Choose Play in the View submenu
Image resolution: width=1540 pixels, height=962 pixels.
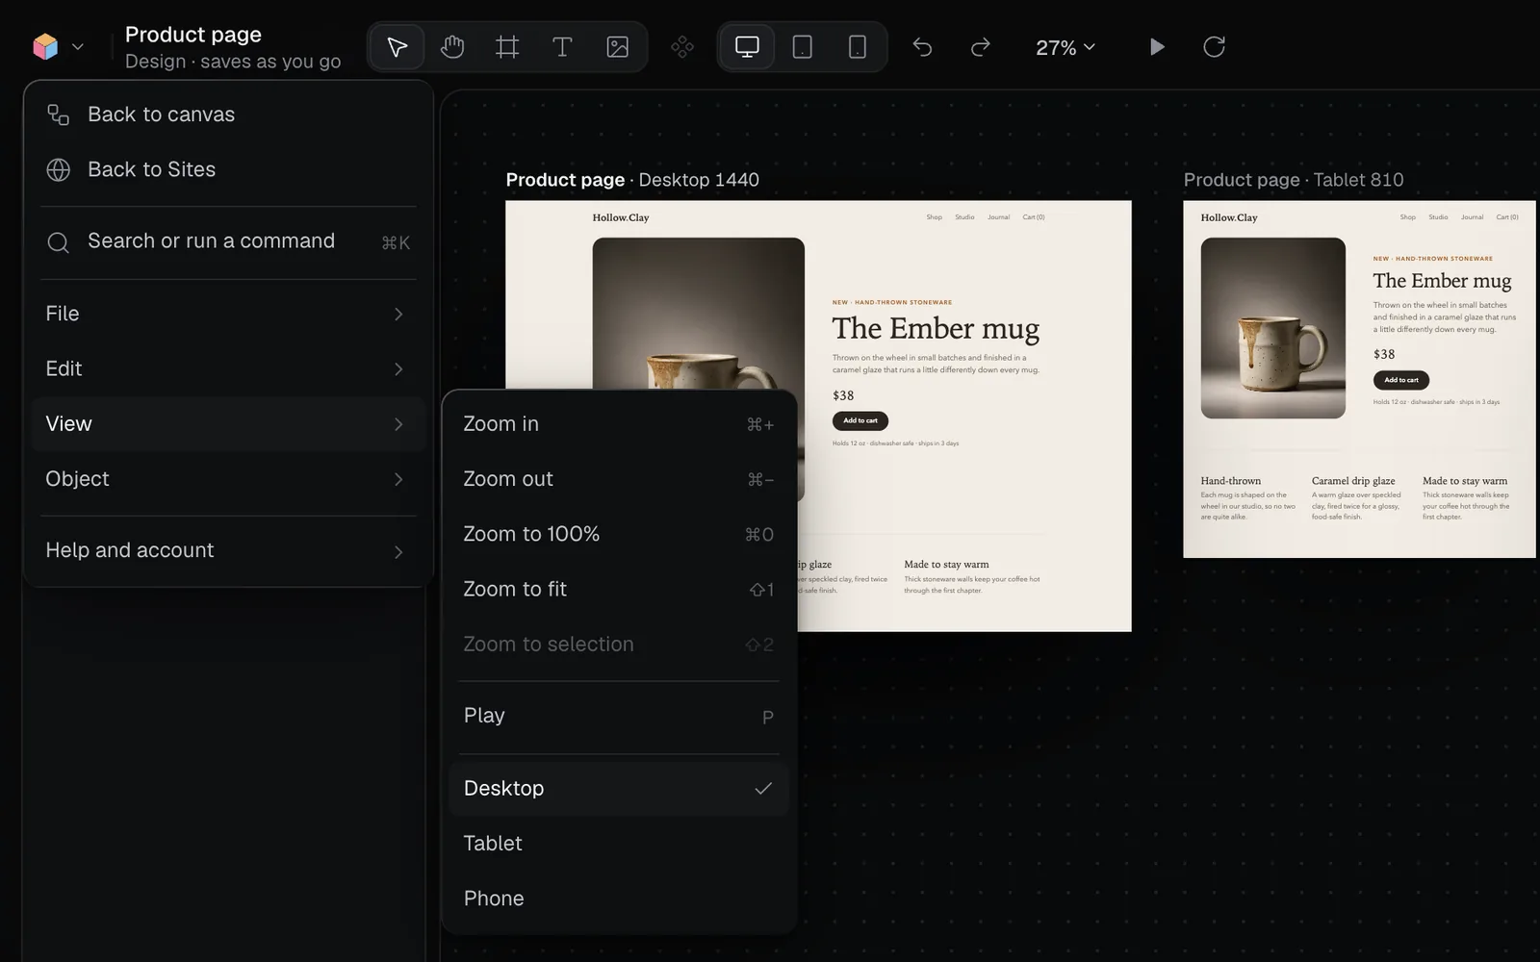[619, 716]
